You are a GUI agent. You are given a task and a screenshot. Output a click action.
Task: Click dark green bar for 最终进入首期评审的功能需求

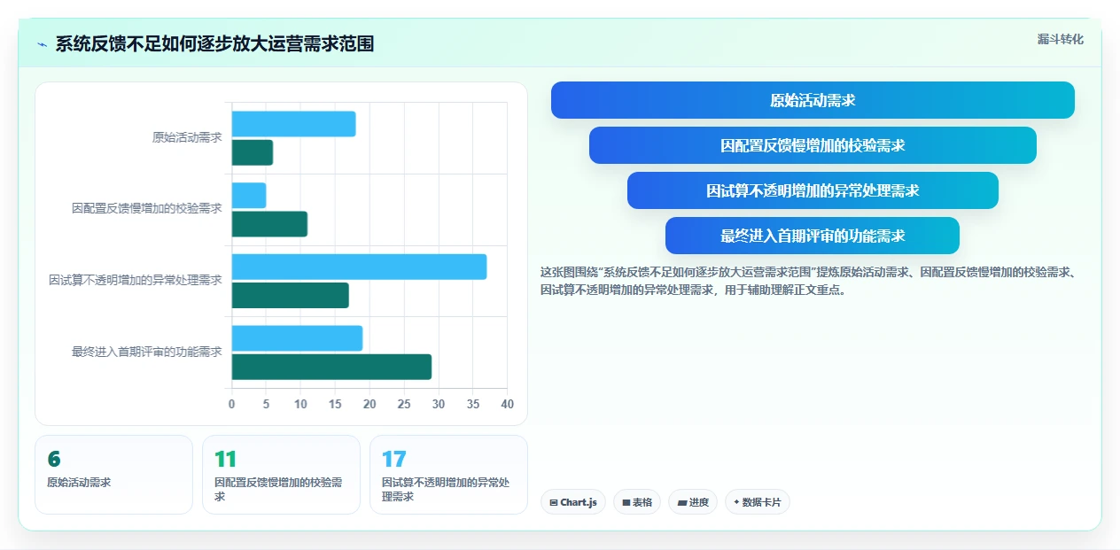click(x=332, y=367)
